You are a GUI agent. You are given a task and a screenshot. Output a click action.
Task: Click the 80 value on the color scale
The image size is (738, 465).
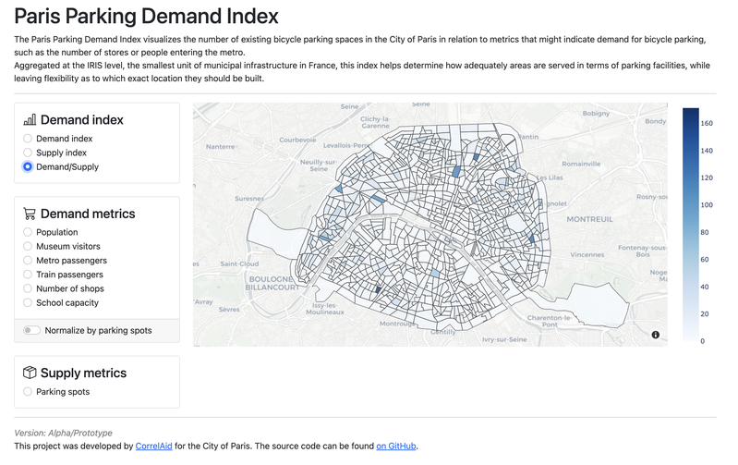[x=705, y=232]
